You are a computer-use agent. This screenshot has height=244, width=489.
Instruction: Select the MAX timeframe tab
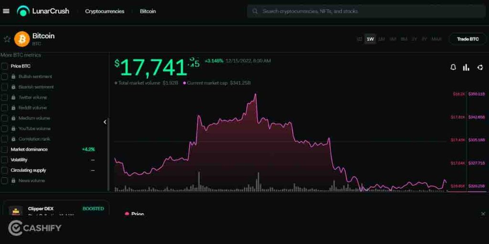(x=436, y=39)
